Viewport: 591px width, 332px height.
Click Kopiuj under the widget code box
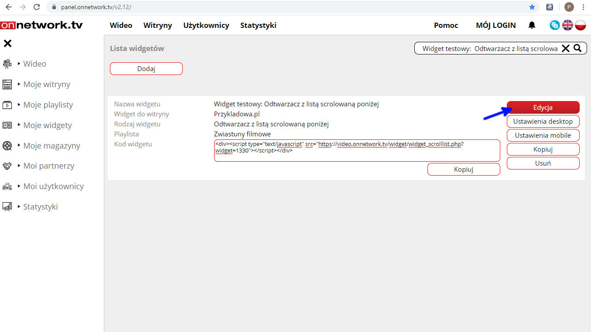pos(464,169)
